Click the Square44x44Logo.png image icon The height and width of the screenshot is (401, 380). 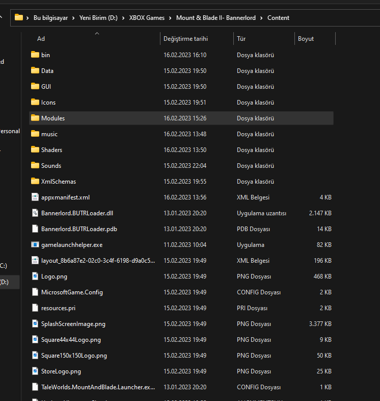click(35, 340)
